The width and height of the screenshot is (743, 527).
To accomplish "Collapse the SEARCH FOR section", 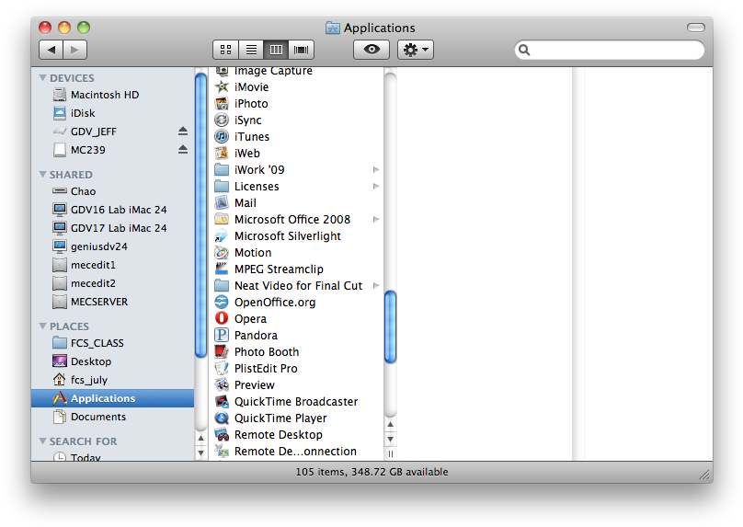I will [42, 441].
